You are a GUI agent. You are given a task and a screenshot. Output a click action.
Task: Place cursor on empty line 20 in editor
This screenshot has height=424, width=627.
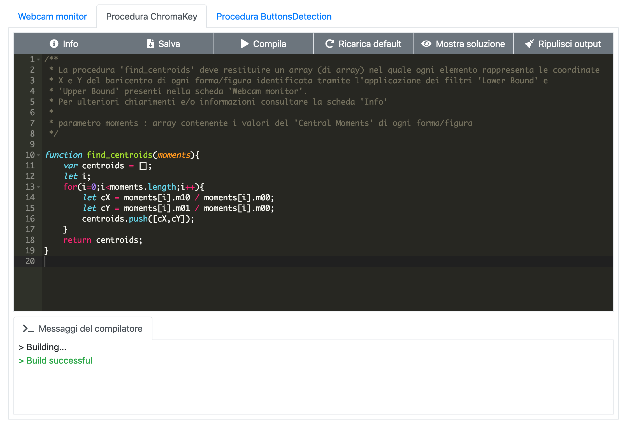click(x=168, y=261)
